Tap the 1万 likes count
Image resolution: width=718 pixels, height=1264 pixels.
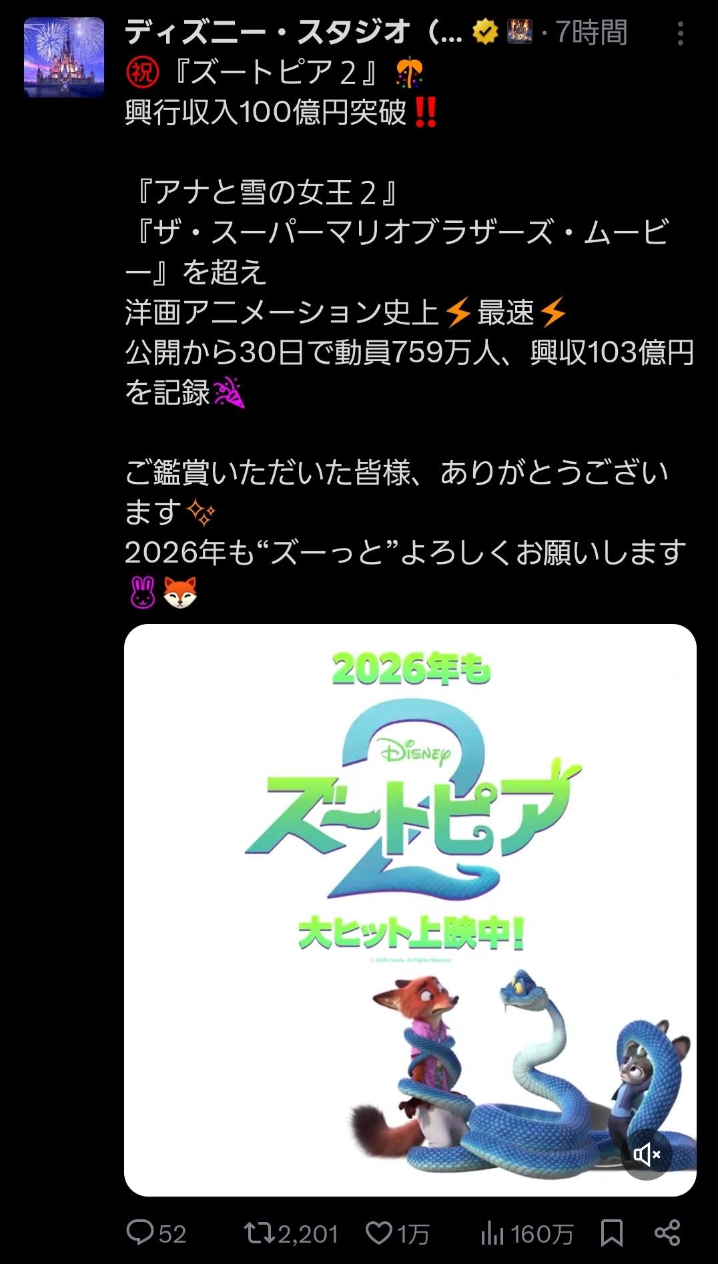[413, 1233]
